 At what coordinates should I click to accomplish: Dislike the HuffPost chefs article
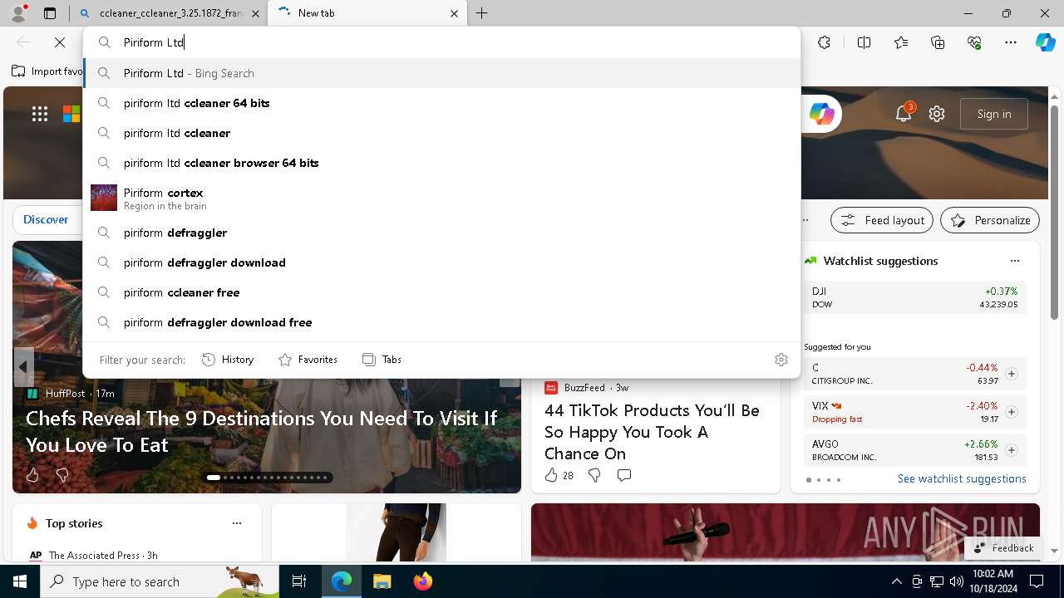(x=62, y=475)
